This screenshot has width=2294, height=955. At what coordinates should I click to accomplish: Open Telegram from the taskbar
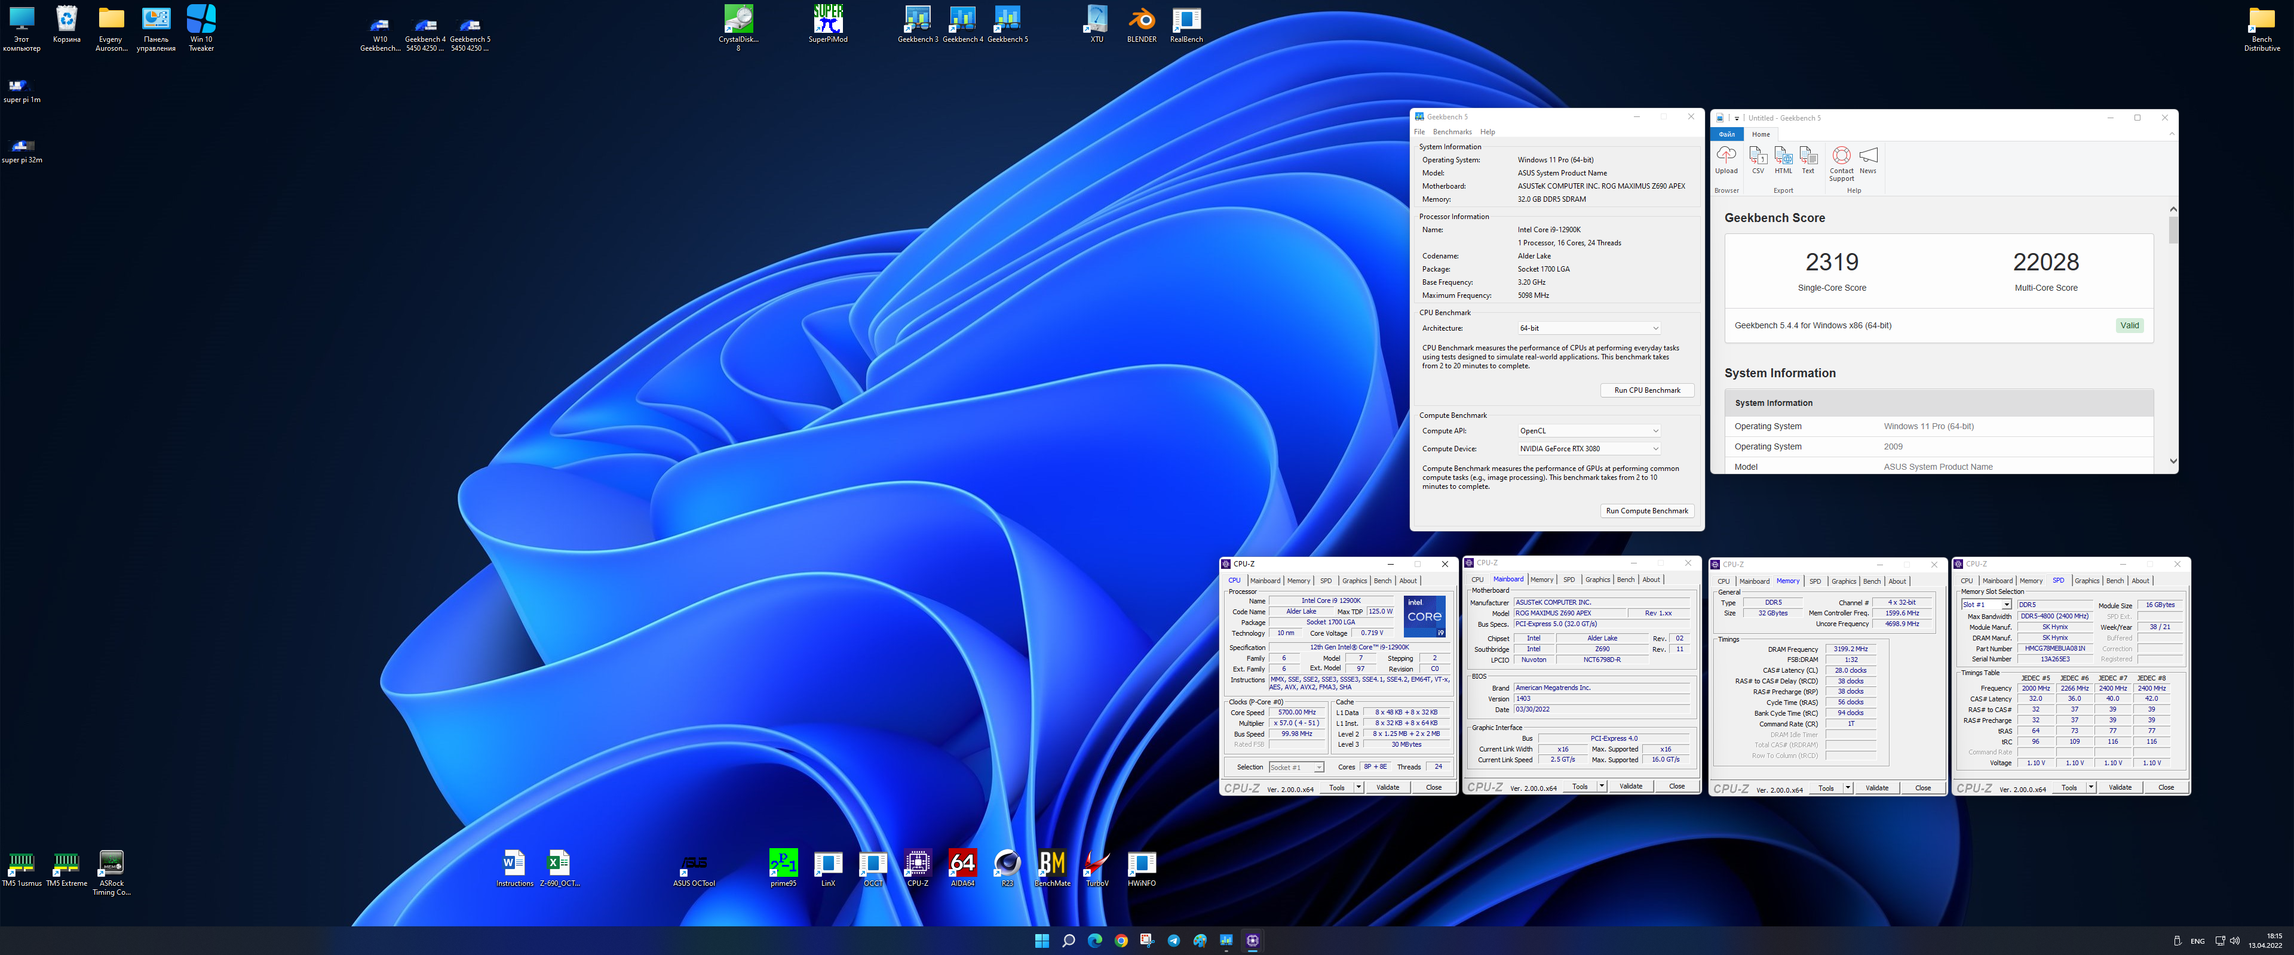click(x=1174, y=941)
